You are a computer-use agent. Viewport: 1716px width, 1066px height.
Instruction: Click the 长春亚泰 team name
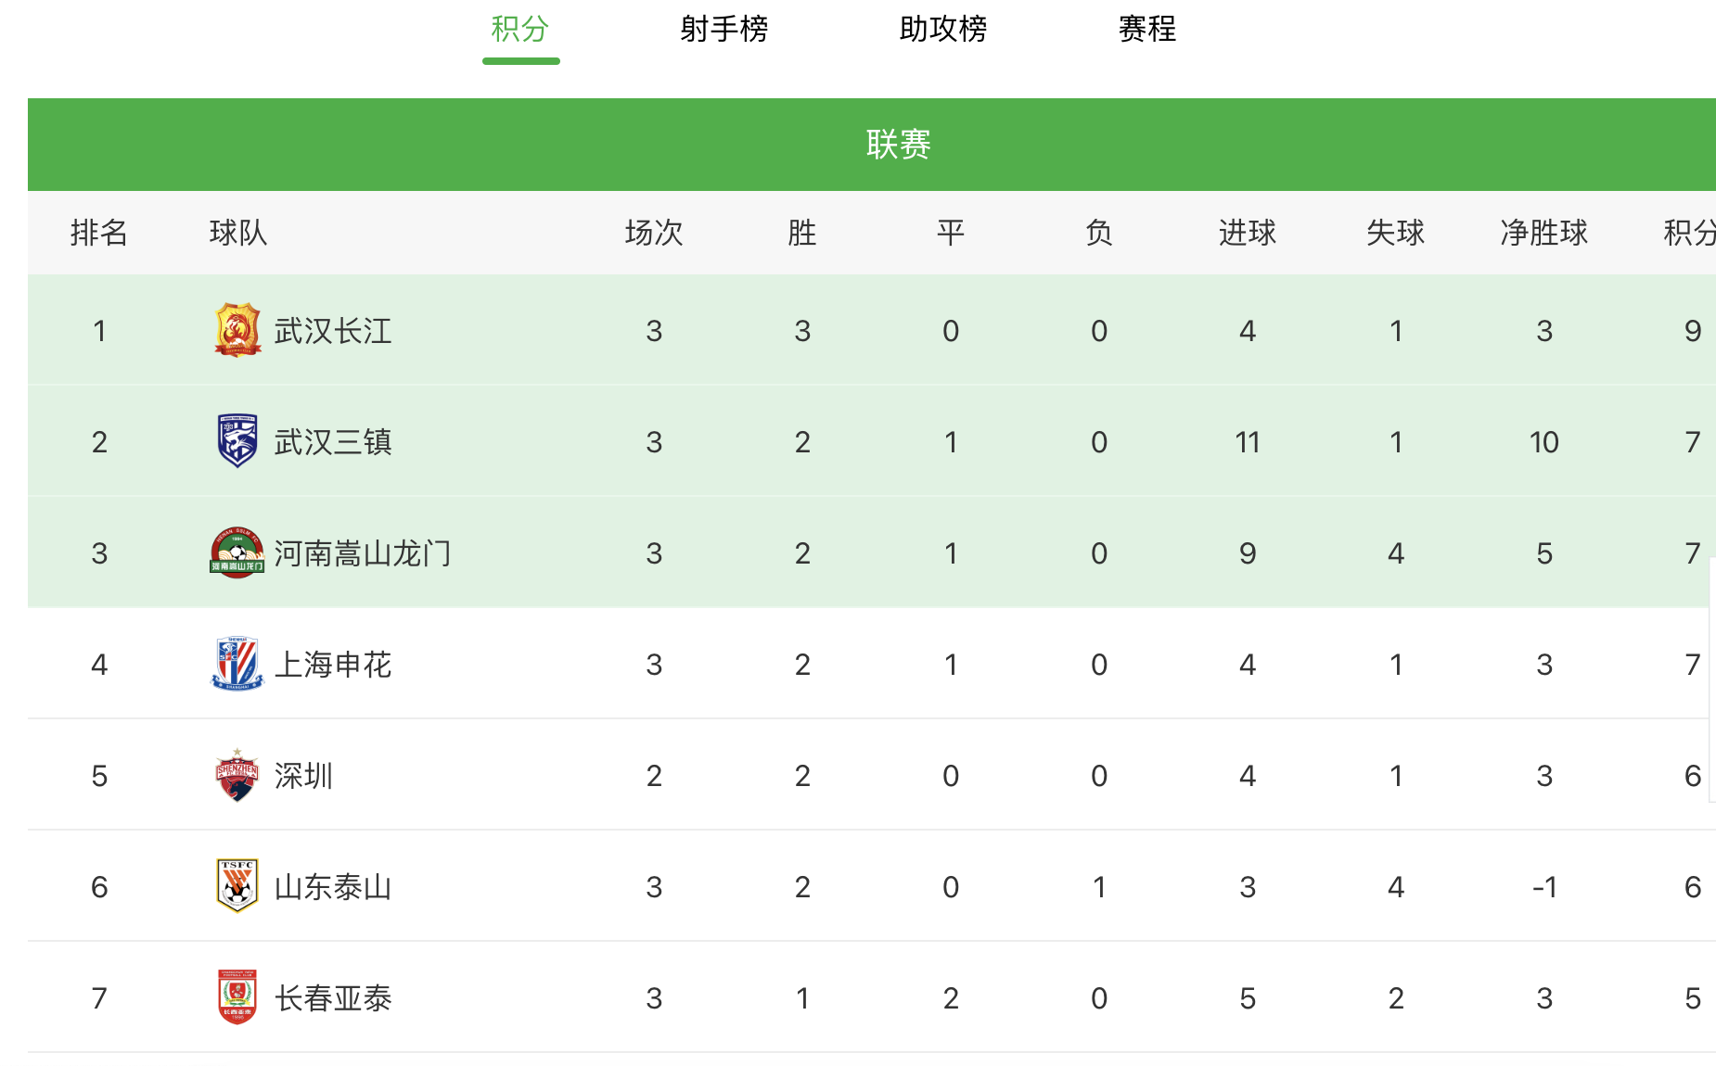pyautogui.click(x=333, y=998)
